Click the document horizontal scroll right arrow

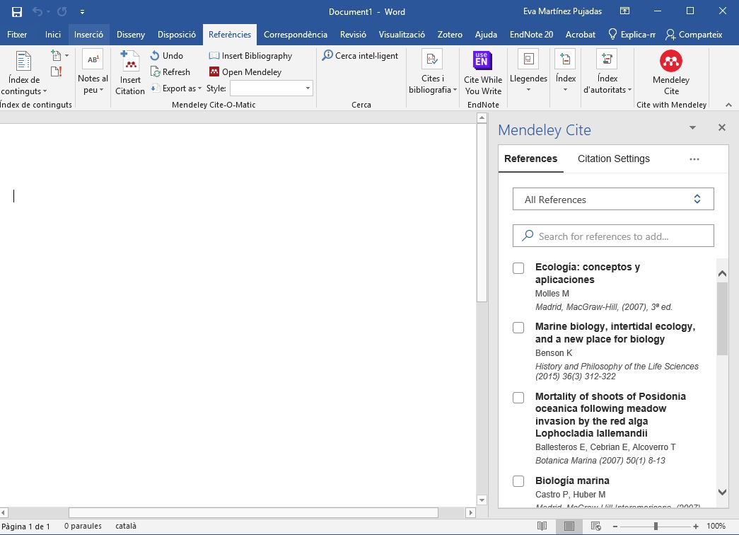(470, 512)
